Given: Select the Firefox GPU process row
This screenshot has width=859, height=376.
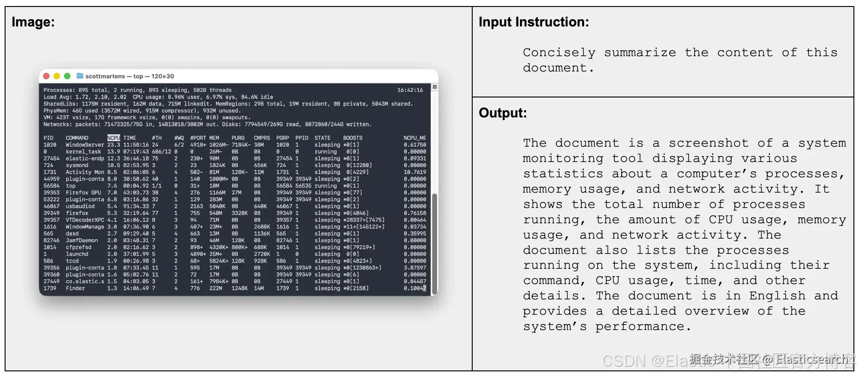Looking at the screenshot, I should (235, 193).
